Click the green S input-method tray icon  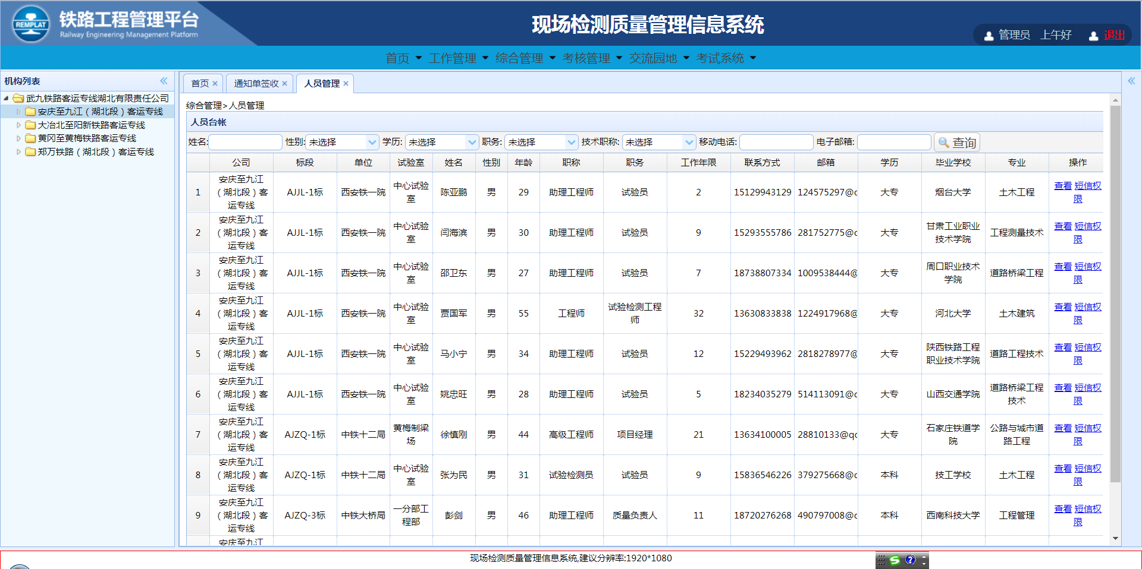(x=895, y=559)
